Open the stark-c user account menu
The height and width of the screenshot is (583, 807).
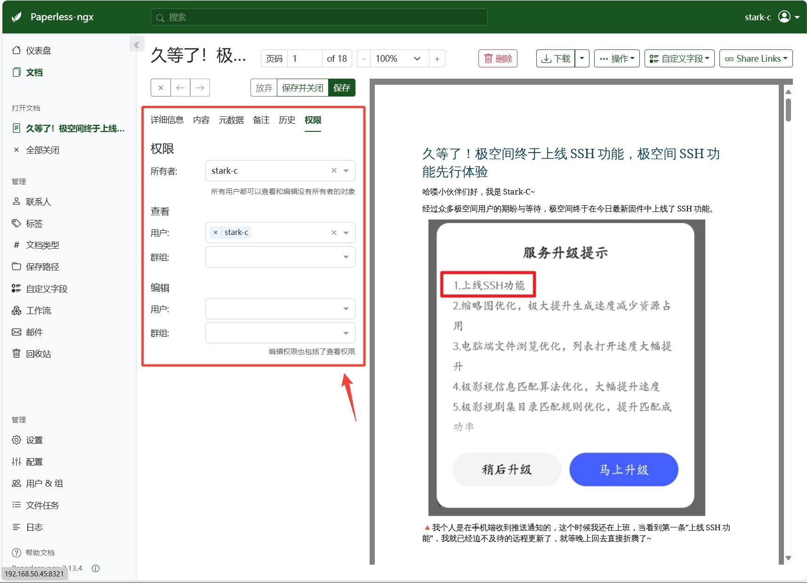[x=772, y=17]
